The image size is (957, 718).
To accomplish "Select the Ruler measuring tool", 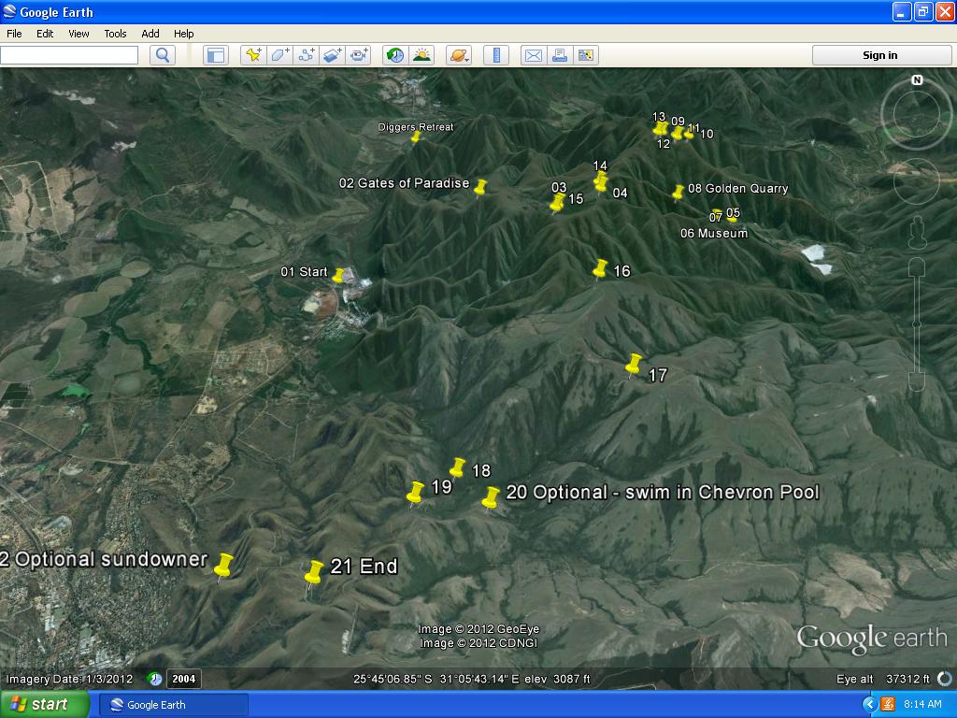I will [x=496, y=55].
